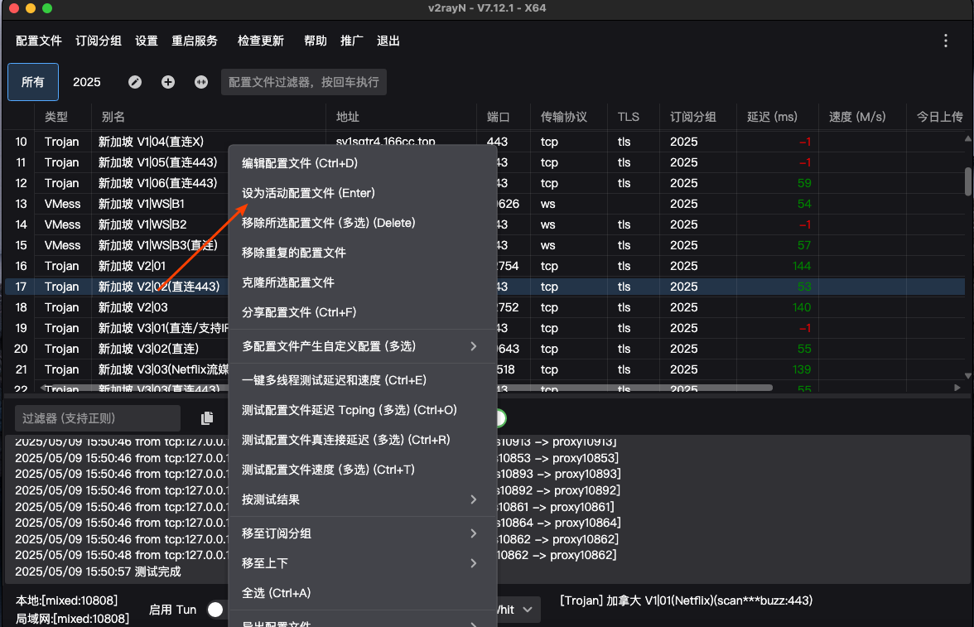This screenshot has height=627, width=974.
Task: Switch to the 2025 subscription group tab
Action: (87, 82)
